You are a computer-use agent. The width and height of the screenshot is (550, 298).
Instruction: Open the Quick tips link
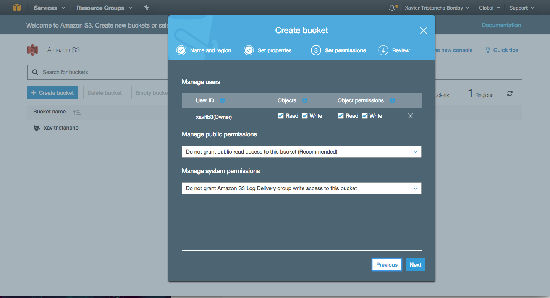506,50
